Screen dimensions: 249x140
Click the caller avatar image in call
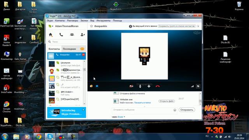pos(144,56)
